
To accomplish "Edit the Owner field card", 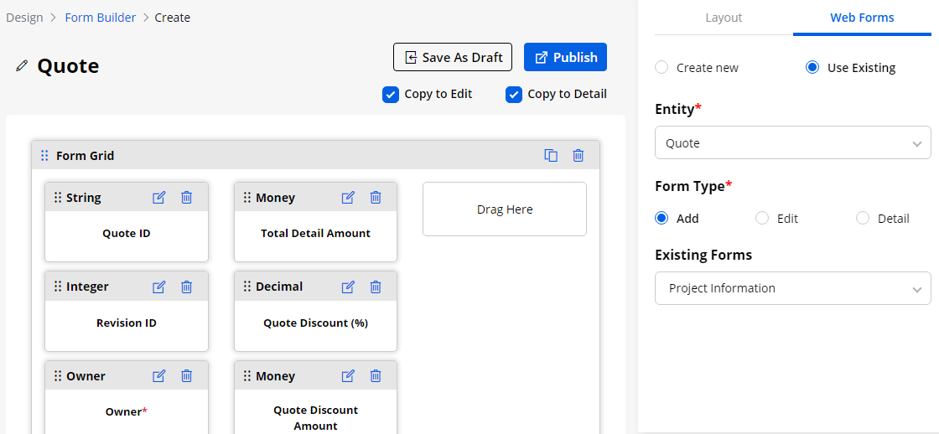I will click(158, 376).
